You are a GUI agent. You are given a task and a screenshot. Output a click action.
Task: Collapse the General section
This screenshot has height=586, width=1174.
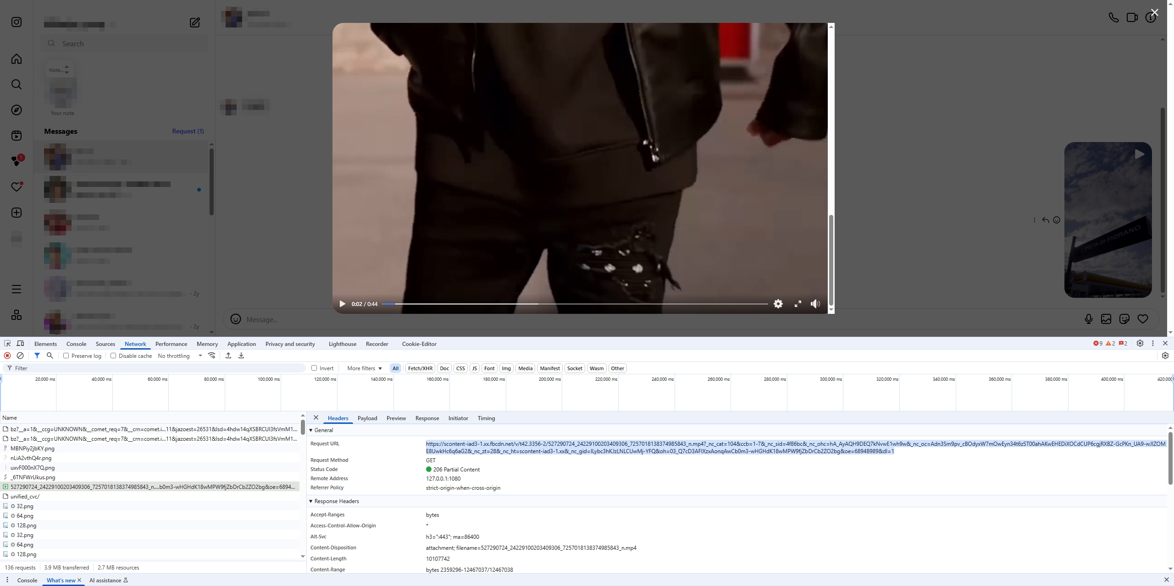(311, 430)
